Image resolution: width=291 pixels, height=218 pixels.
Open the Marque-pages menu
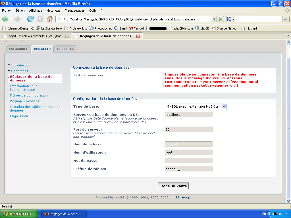[75, 11]
